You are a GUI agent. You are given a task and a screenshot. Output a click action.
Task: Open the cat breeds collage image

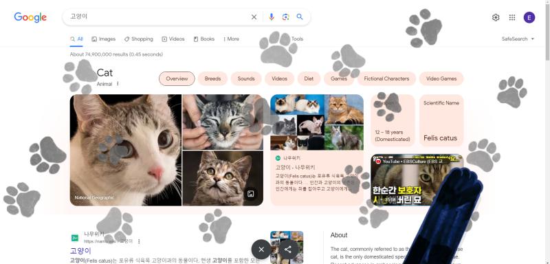(x=317, y=122)
